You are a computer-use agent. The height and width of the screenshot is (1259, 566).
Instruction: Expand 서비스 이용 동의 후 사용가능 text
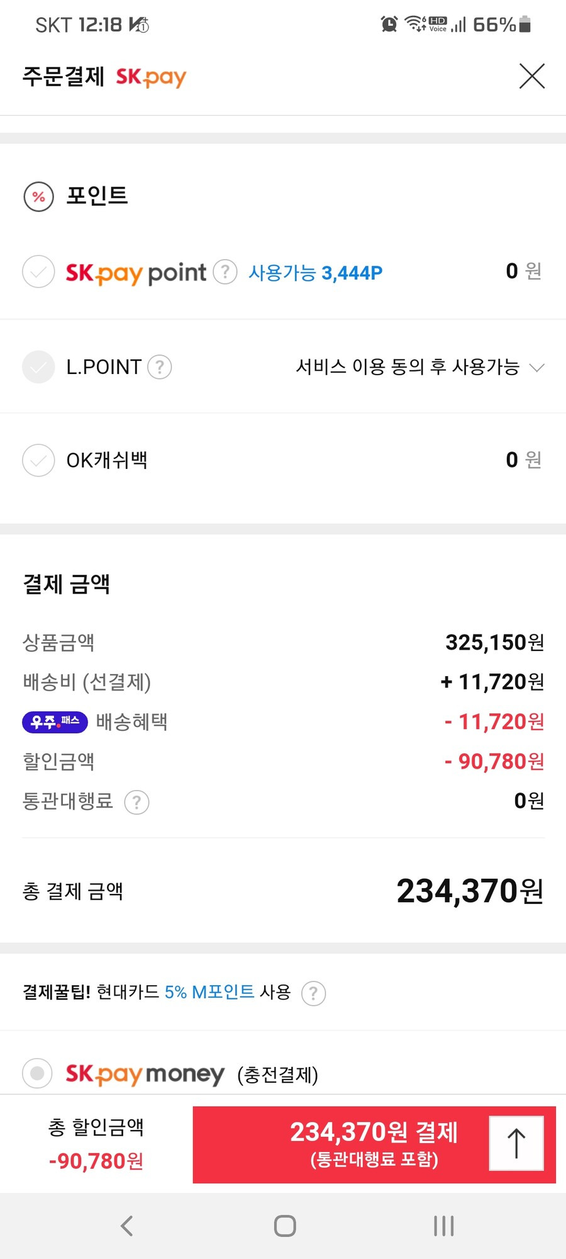click(408, 366)
